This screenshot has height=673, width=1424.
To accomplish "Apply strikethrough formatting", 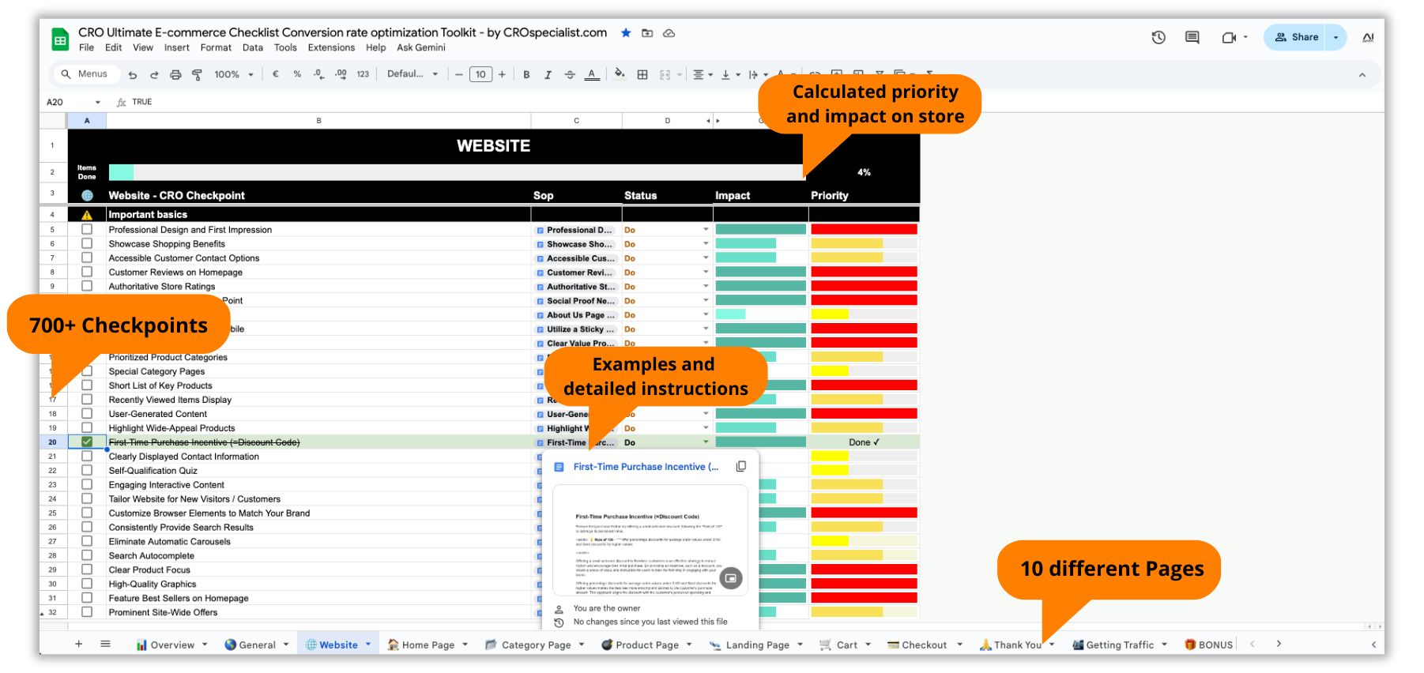I will click(x=570, y=74).
